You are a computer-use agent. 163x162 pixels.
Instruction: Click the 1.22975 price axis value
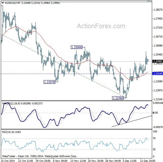(158, 90)
